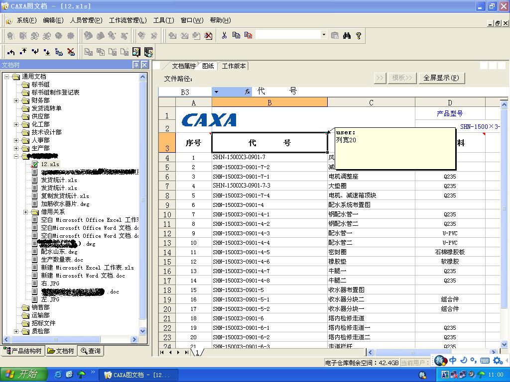Switch to the 产品结构树 bottom tab
This screenshot has height=382, width=510.
pyautogui.click(x=23, y=351)
